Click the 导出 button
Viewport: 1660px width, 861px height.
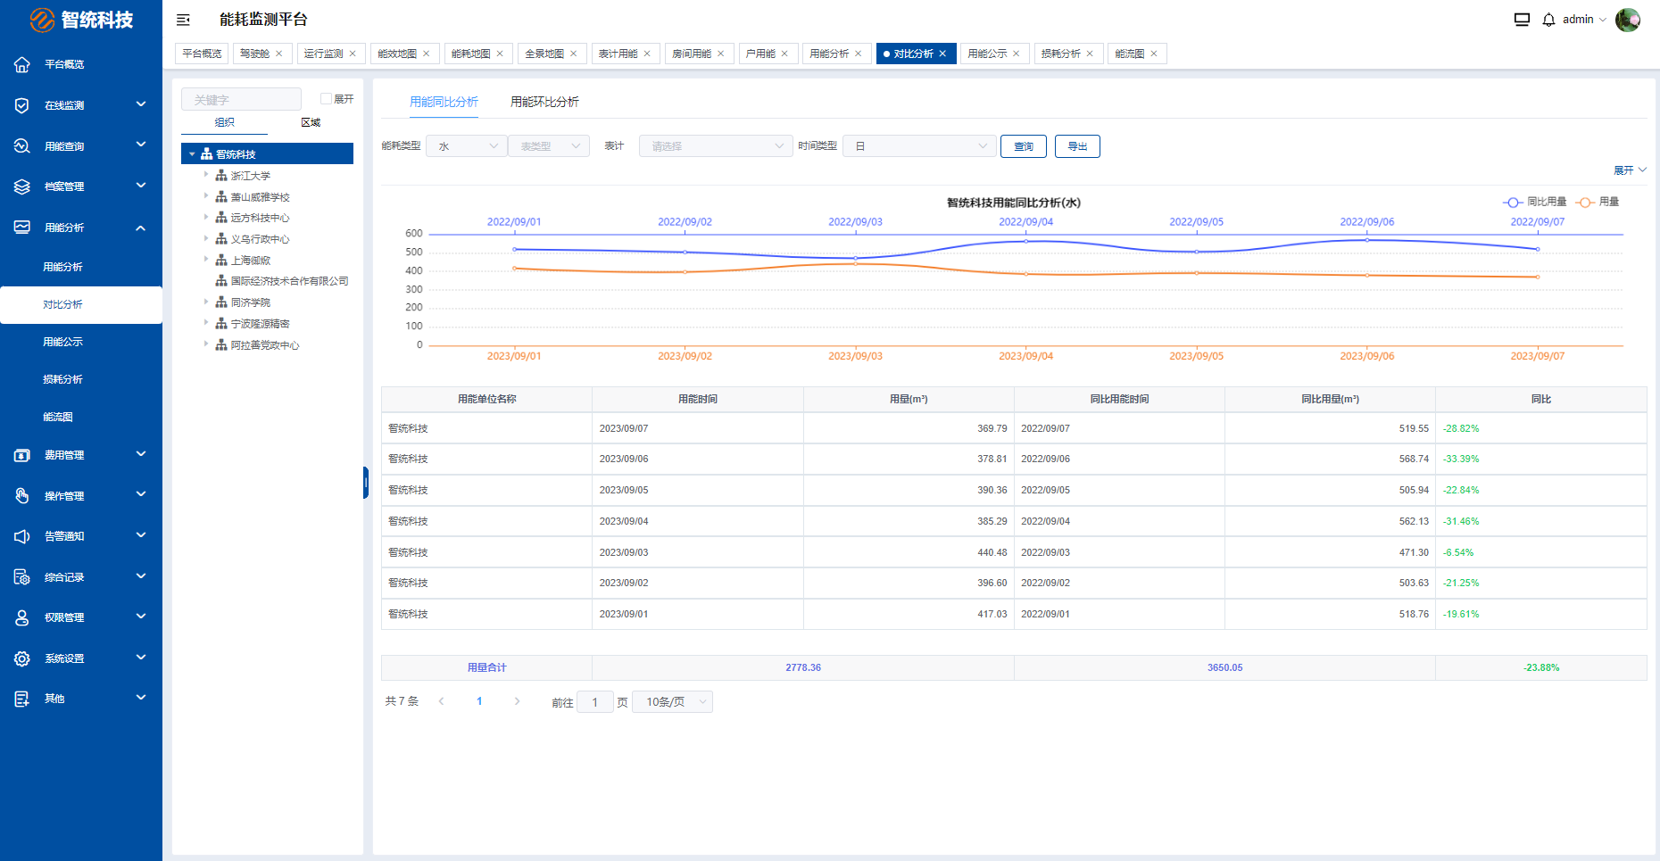click(x=1077, y=146)
